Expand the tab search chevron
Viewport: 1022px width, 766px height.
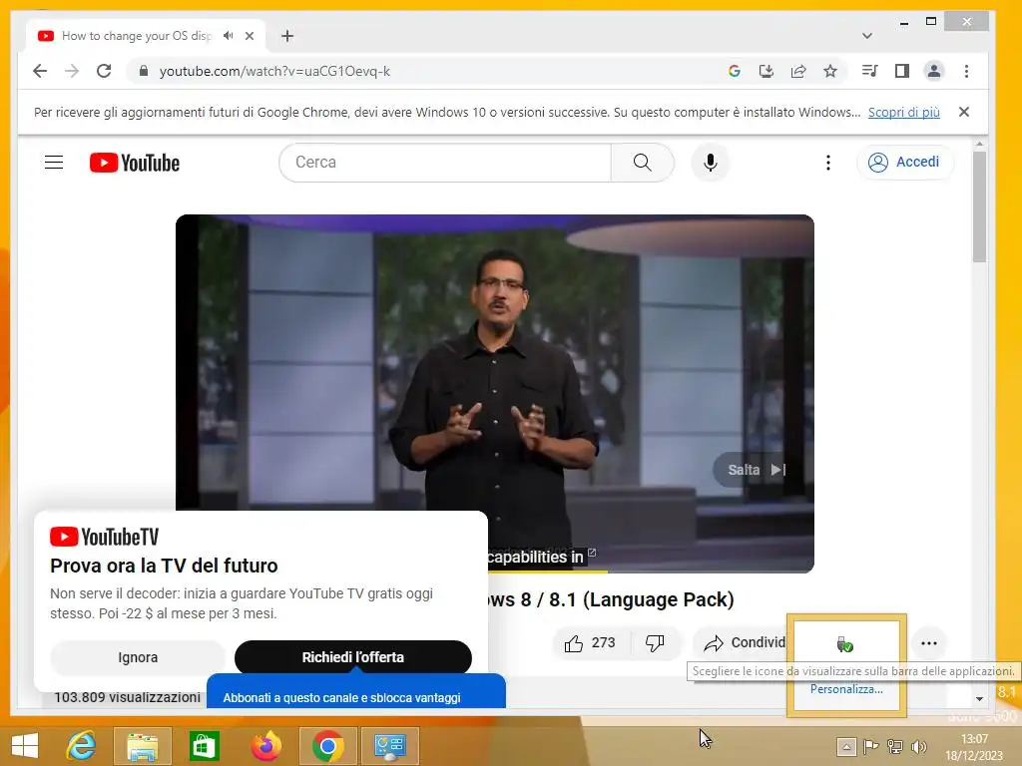pos(867,36)
